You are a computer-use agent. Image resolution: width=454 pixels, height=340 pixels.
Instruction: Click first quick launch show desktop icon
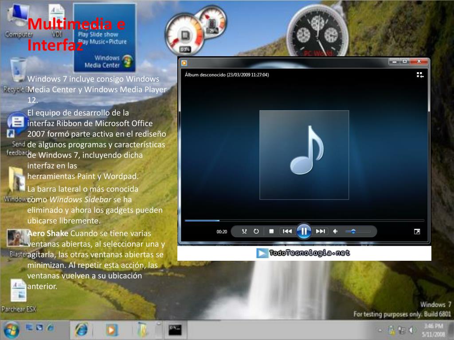coord(29,327)
